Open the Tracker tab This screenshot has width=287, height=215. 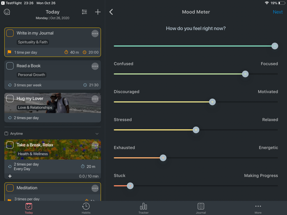coord(143,208)
